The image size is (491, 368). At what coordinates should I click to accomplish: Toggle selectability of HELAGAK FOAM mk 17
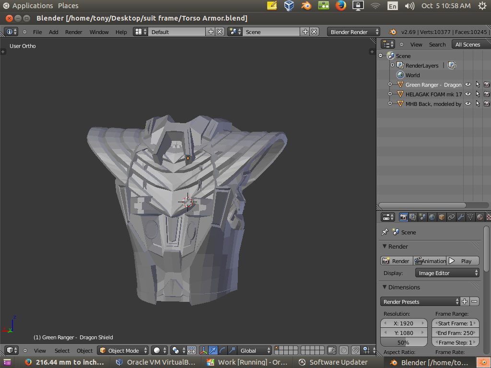(478, 94)
